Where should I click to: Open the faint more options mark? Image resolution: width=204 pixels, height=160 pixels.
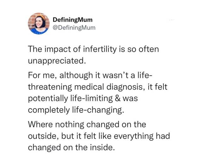[172, 20]
